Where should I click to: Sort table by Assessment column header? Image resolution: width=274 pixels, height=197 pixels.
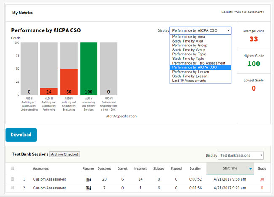click(x=41, y=168)
